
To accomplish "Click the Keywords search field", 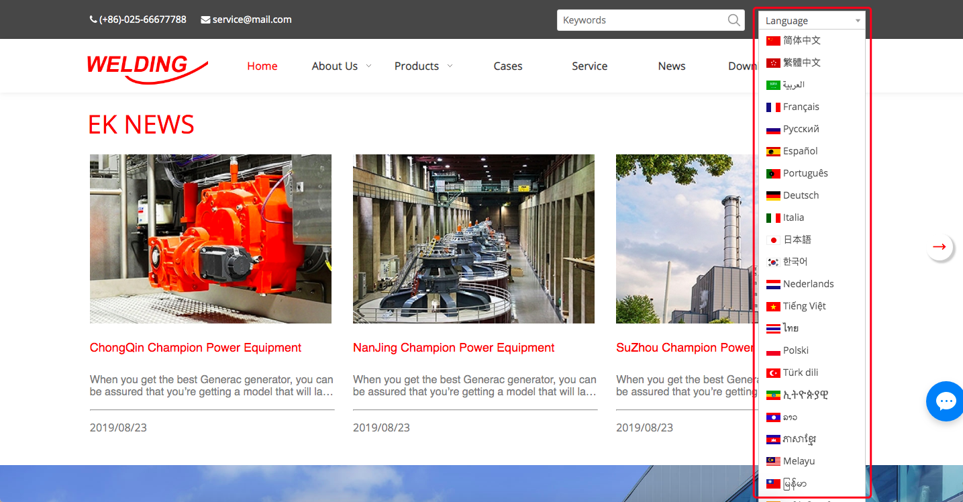I will (x=641, y=20).
